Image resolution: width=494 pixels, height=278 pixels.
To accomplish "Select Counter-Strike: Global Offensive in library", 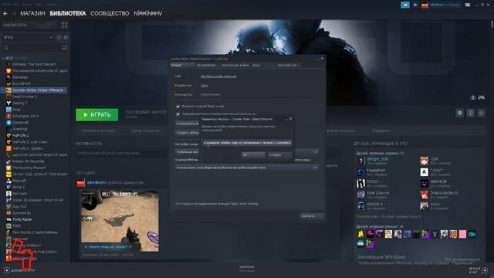I will tap(35, 90).
